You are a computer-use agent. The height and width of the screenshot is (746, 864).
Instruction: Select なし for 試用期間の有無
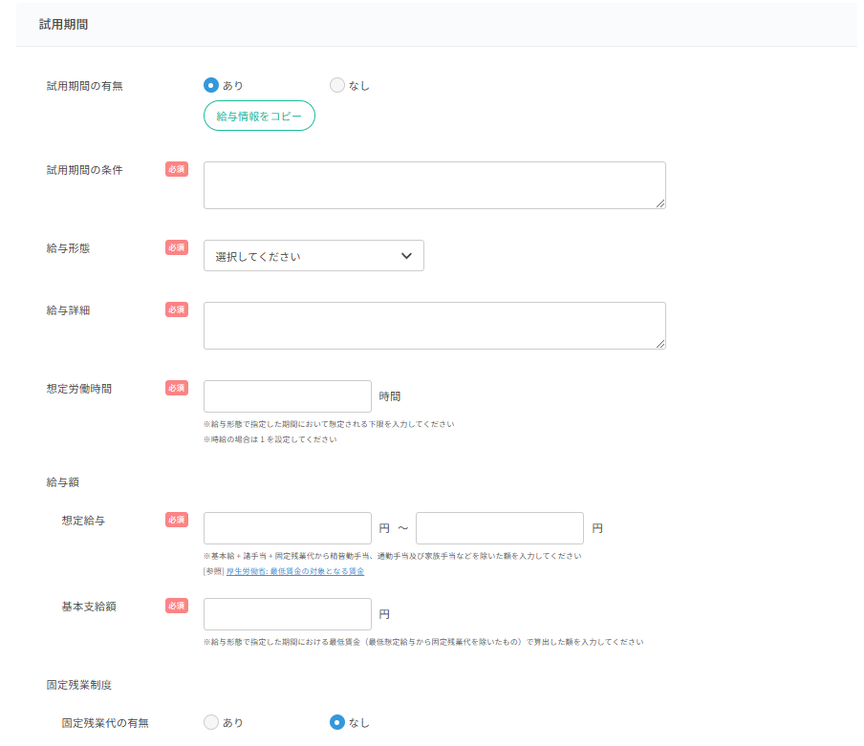coord(336,84)
